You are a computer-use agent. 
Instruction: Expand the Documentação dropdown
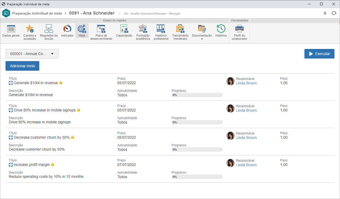point(202,33)
